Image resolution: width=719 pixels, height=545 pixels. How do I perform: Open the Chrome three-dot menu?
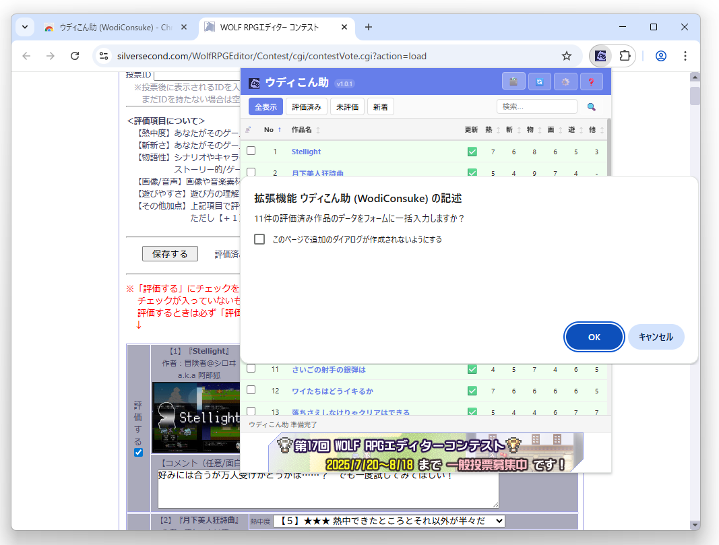pyautogui.click(x=685, y=57)
